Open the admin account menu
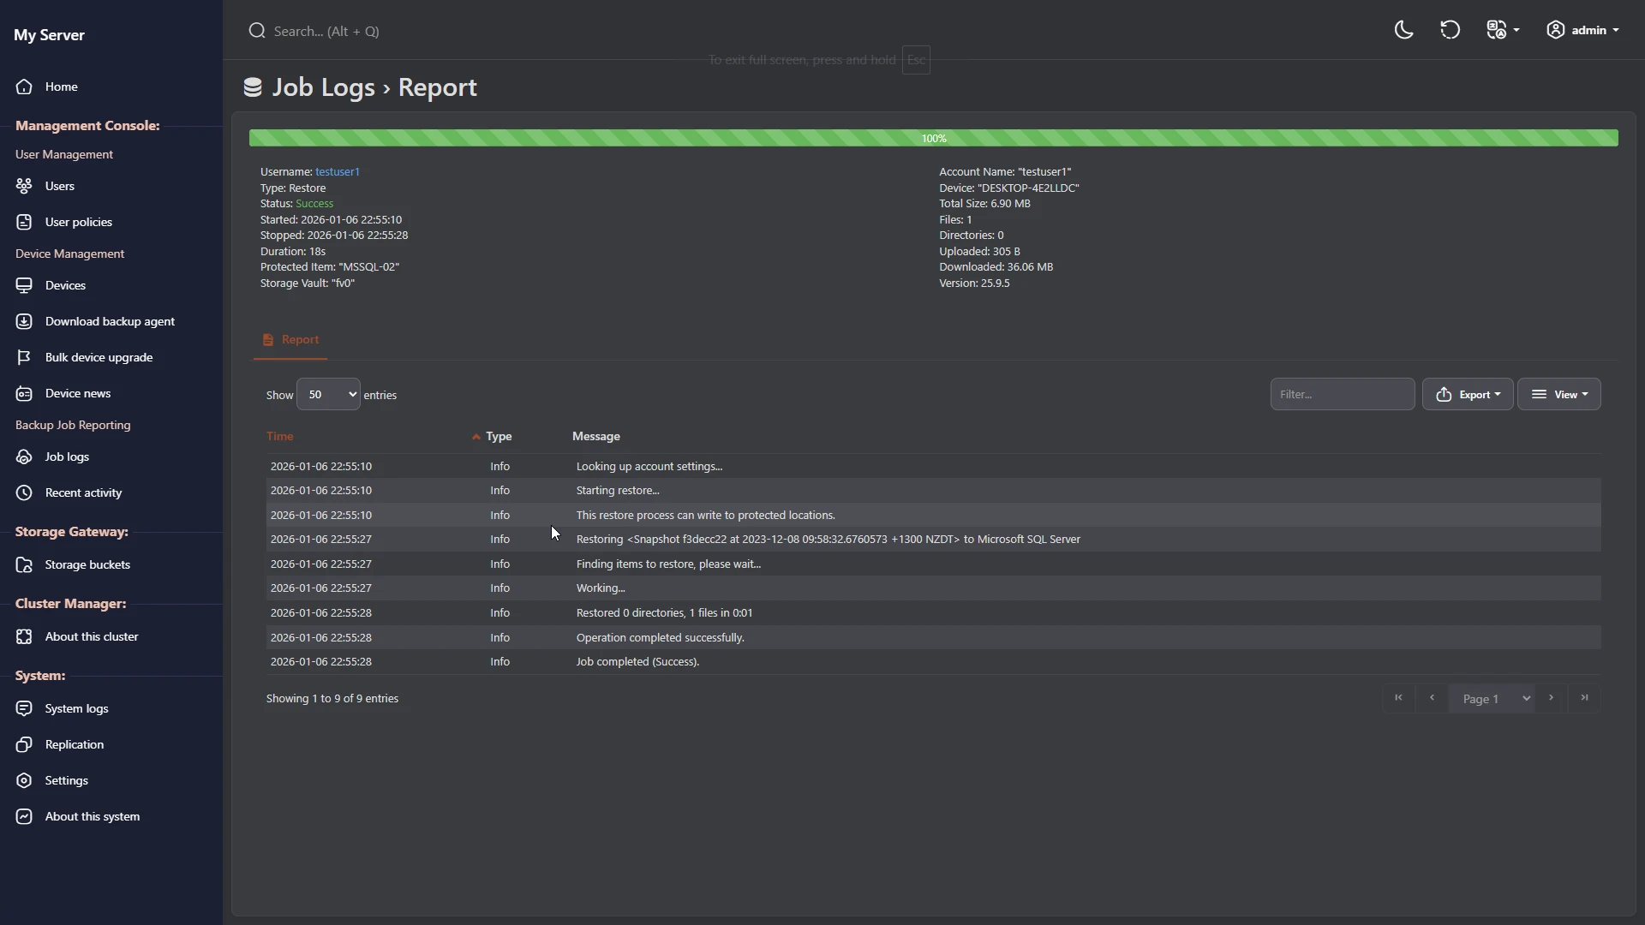The image size is (1645, 925). [x=1582, y=30]
